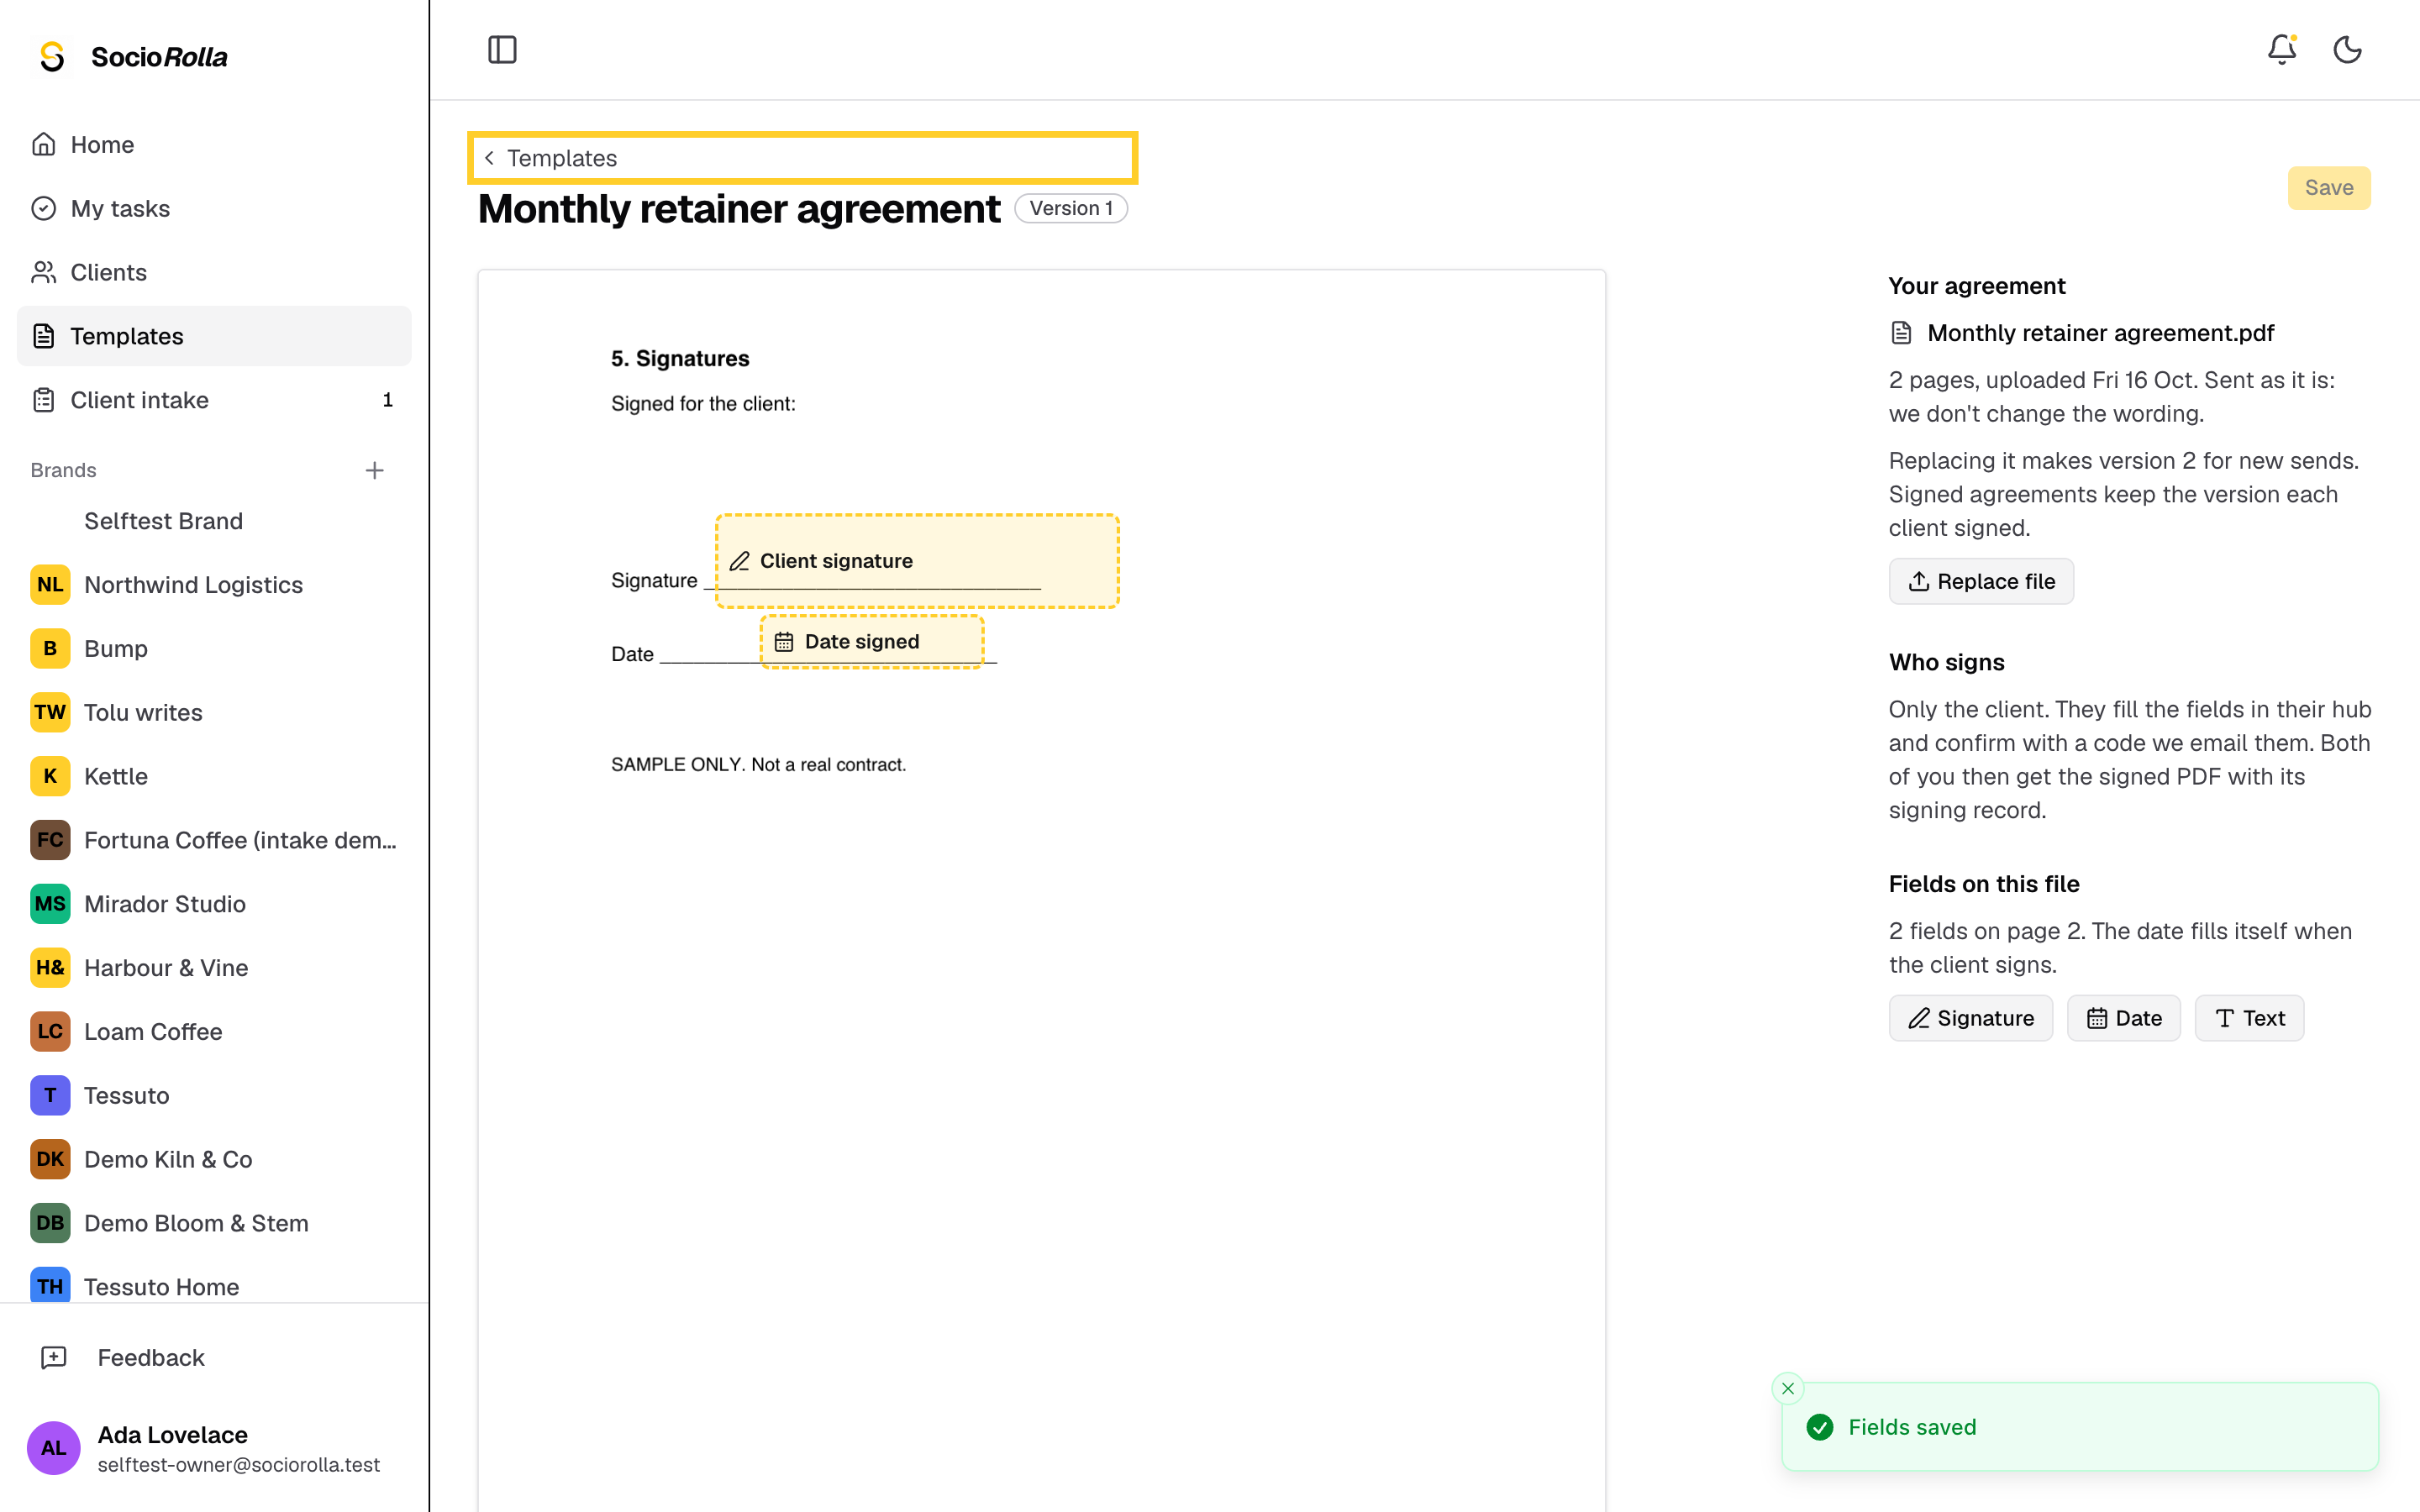Add a Signature field
2420x1512 pixels.
point(1970,1018)
